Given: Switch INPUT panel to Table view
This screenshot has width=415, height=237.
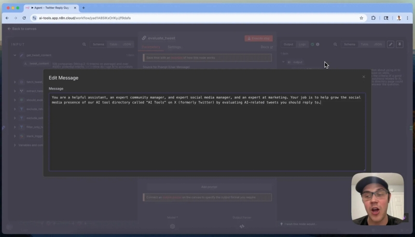Looking at the screenshot, I should tap(113, 45).
